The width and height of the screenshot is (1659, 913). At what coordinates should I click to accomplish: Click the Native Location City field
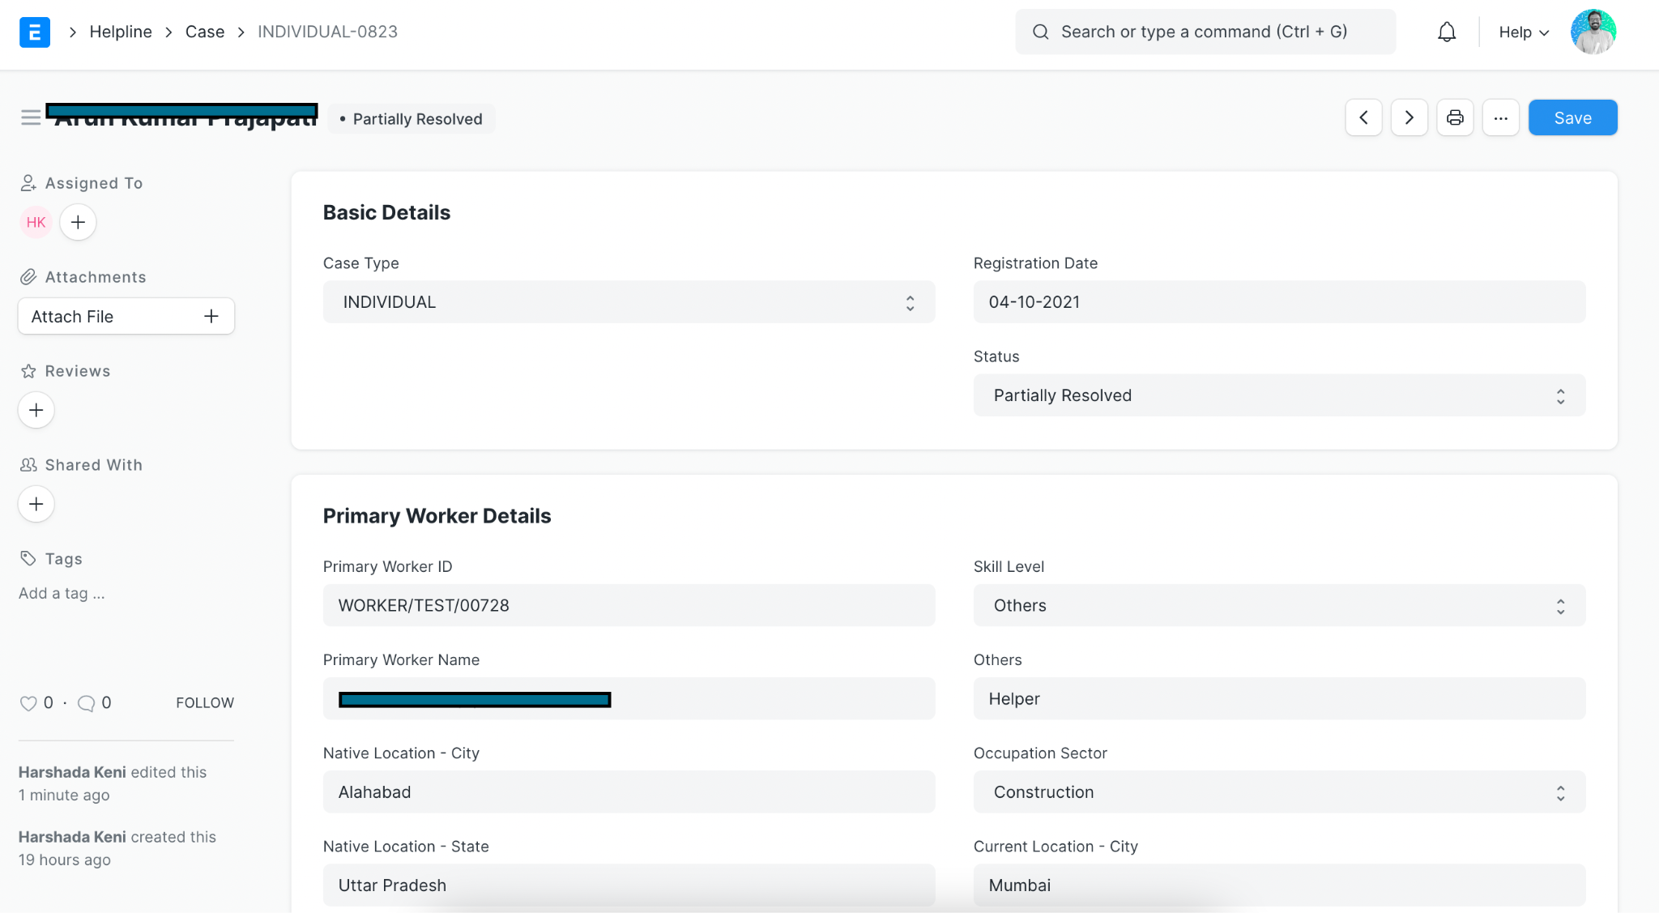(629, 792)
